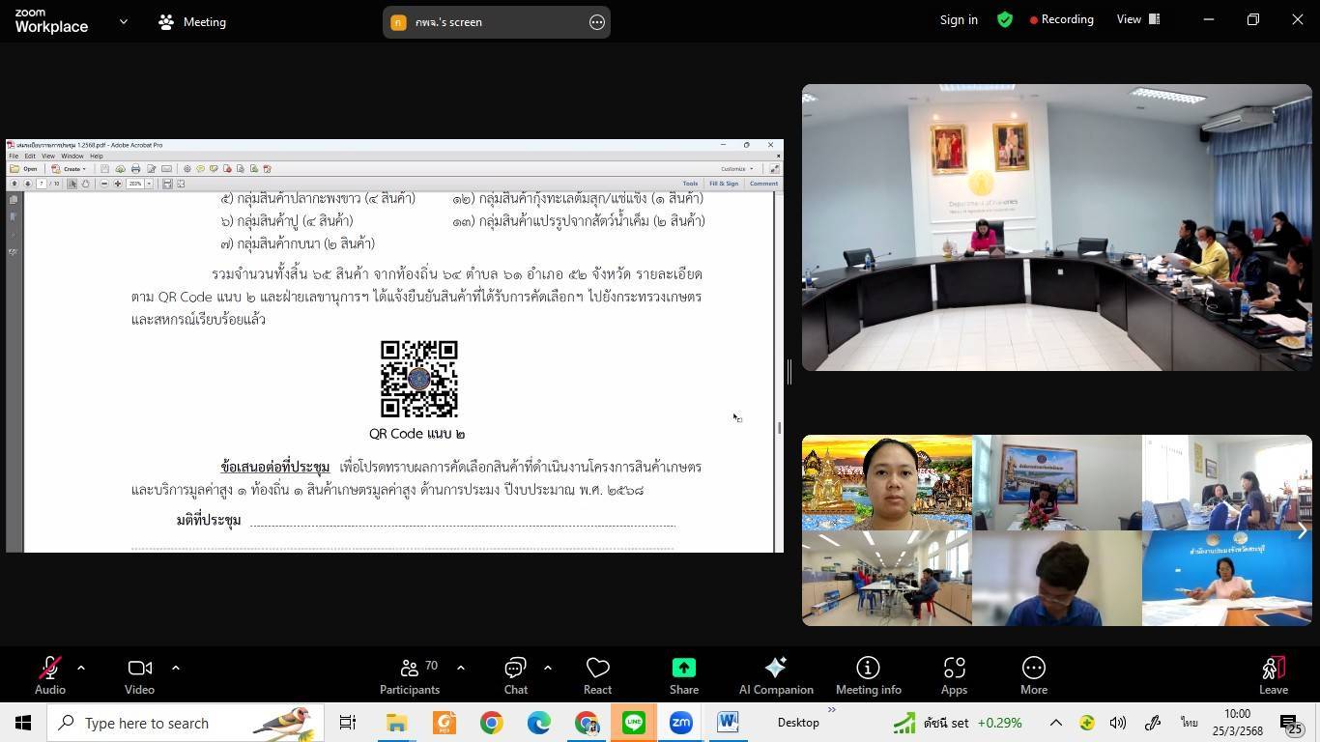Screen dimensions: 1320x742
Task: Choose the Select tool arrow in Acrobat
Action: point(72,184)
